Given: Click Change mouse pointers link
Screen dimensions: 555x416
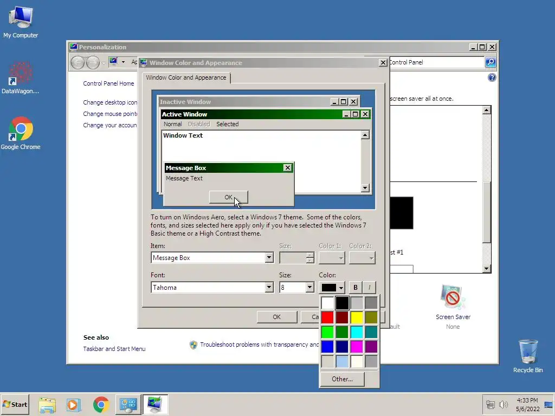Looking at the screenshot, I should click(x=110, y=114).
